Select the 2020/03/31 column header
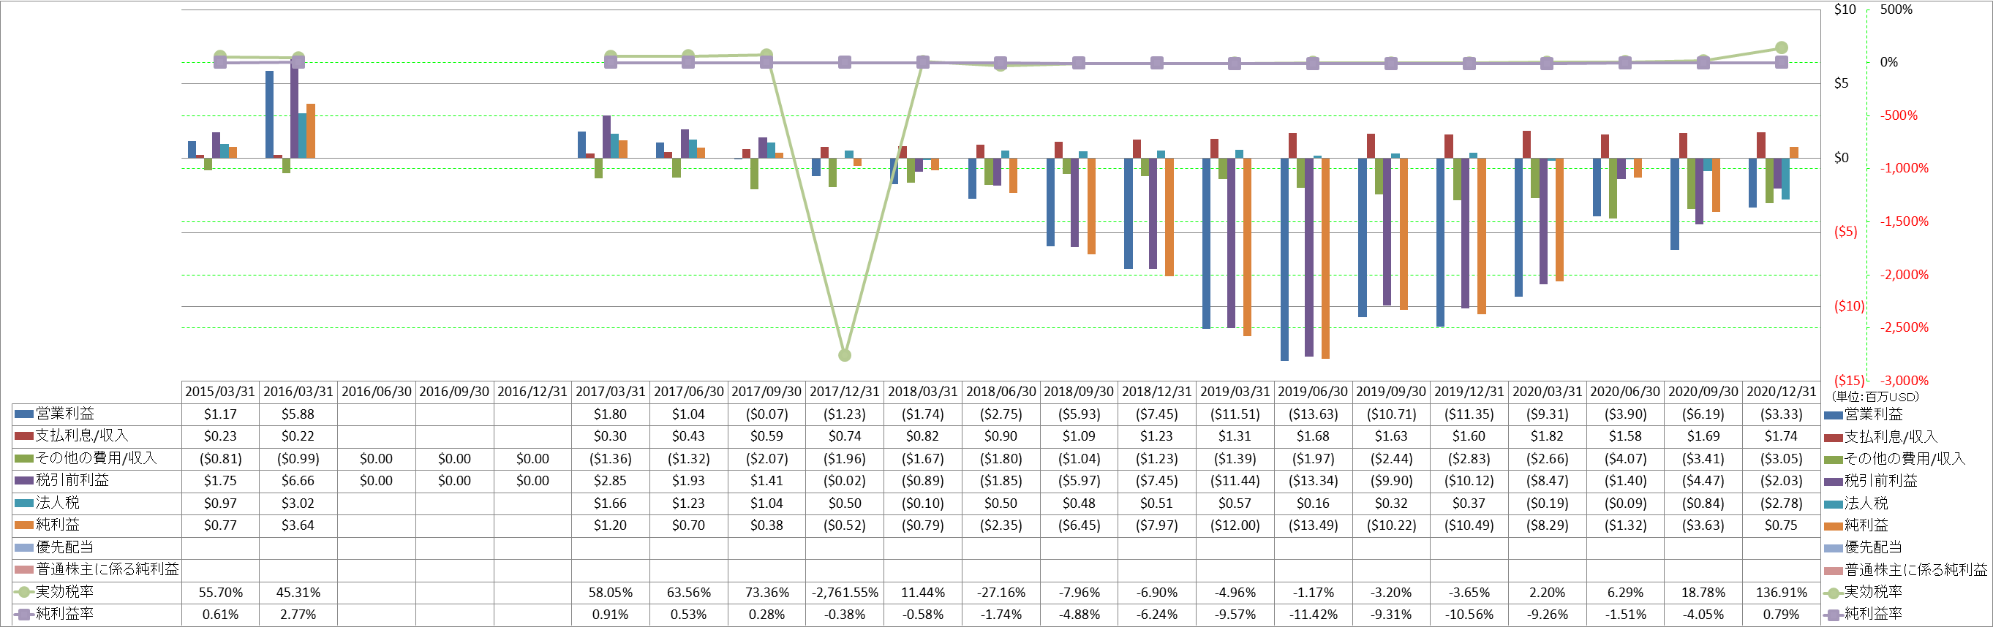This screenshot has height=627, width=1993. click(x=1548, y=392)
